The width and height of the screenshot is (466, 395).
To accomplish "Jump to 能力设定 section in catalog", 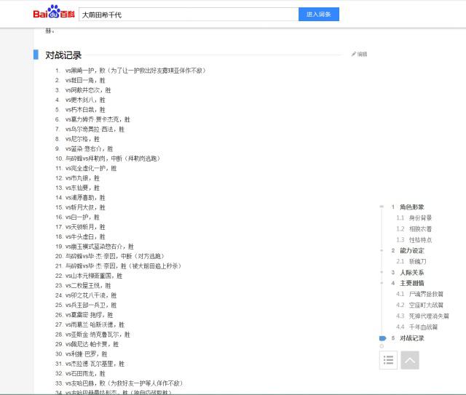I will coord(411,250).
